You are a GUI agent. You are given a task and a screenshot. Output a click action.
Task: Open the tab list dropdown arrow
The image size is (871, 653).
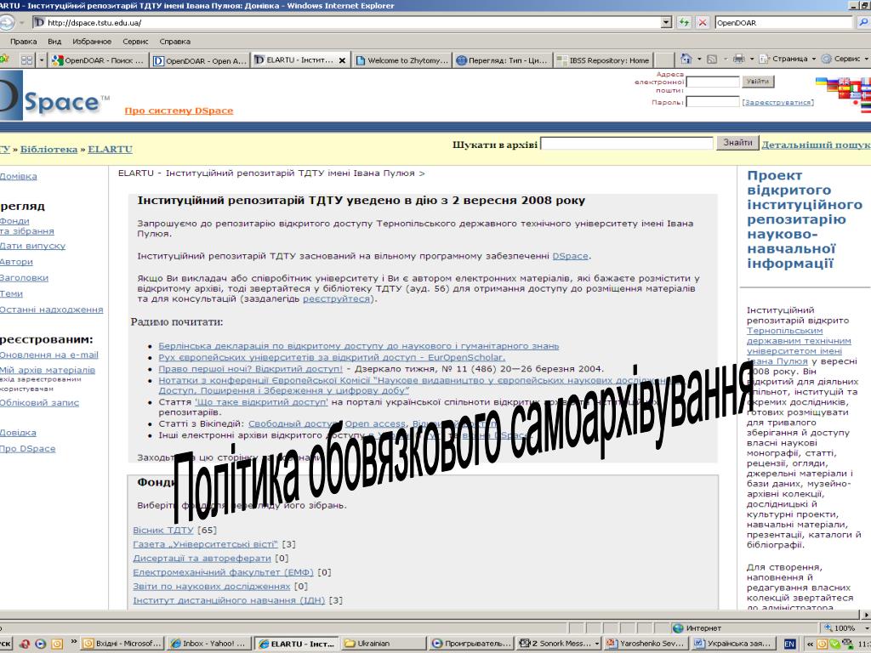41,60
